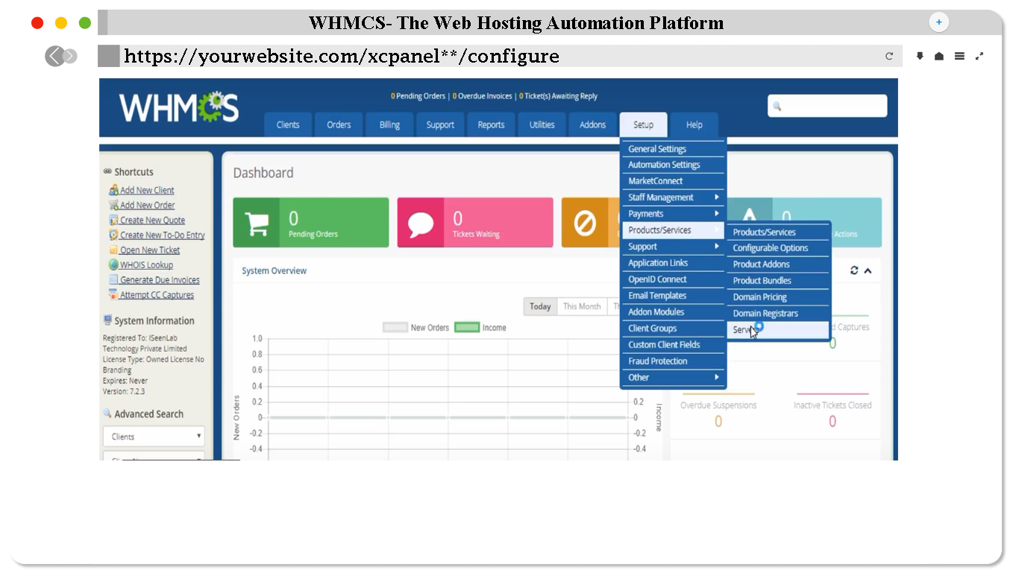1016x573 pixels.
Task: Click the Add New Client shortcut icon
Action: pyautogui.click(x=113, y=190)
